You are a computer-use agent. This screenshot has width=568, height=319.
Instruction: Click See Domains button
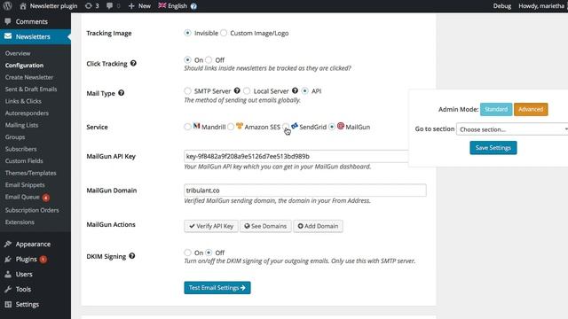265,226
